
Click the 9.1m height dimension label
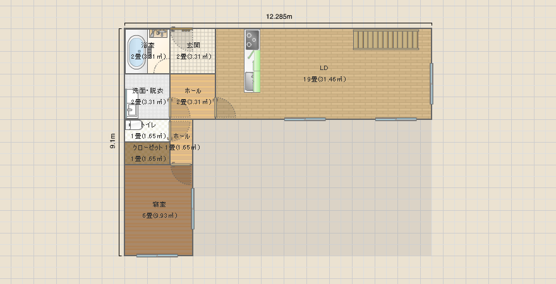tap(112, 141)
